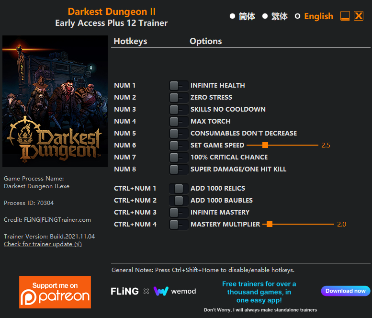Enable the Mastery Multiplier toggle
The image size is (372, 318).
(x=179, y=225)
